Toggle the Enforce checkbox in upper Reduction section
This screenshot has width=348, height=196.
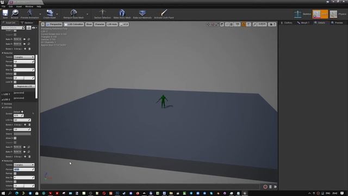click(x=15, y=74)
